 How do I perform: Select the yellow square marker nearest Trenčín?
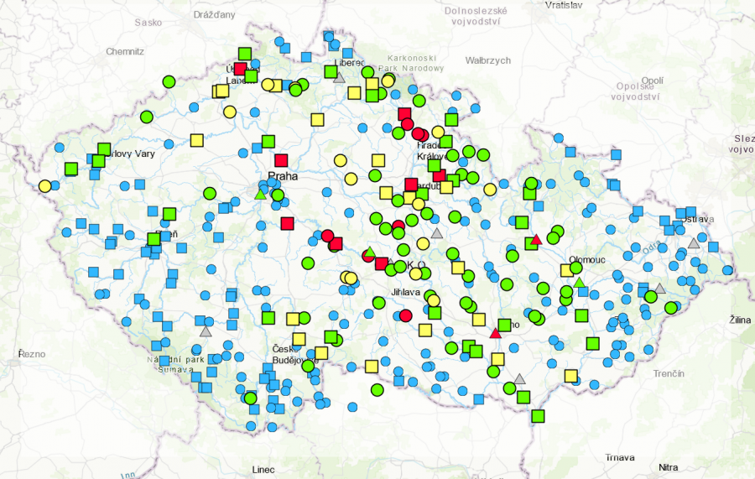570,375
